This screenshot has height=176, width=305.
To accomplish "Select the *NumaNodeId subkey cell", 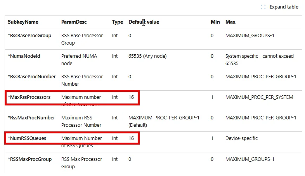I will 24,56.
